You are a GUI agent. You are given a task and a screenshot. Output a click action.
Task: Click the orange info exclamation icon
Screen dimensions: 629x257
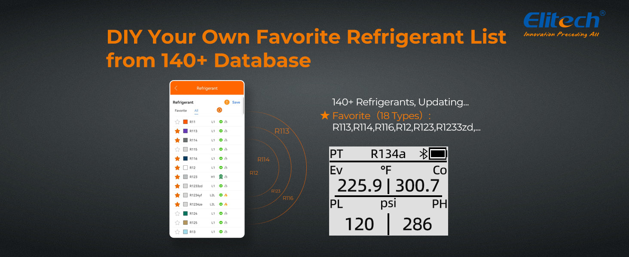227,102
